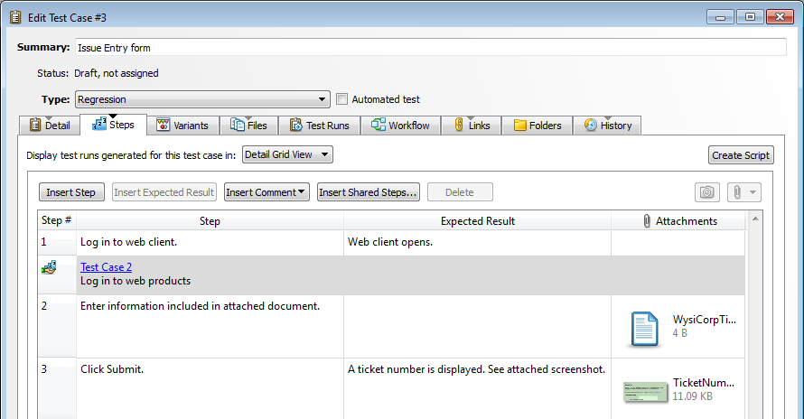Enable the Automated test checkbox
The image size is (804, 419).
tap(341, 99)
